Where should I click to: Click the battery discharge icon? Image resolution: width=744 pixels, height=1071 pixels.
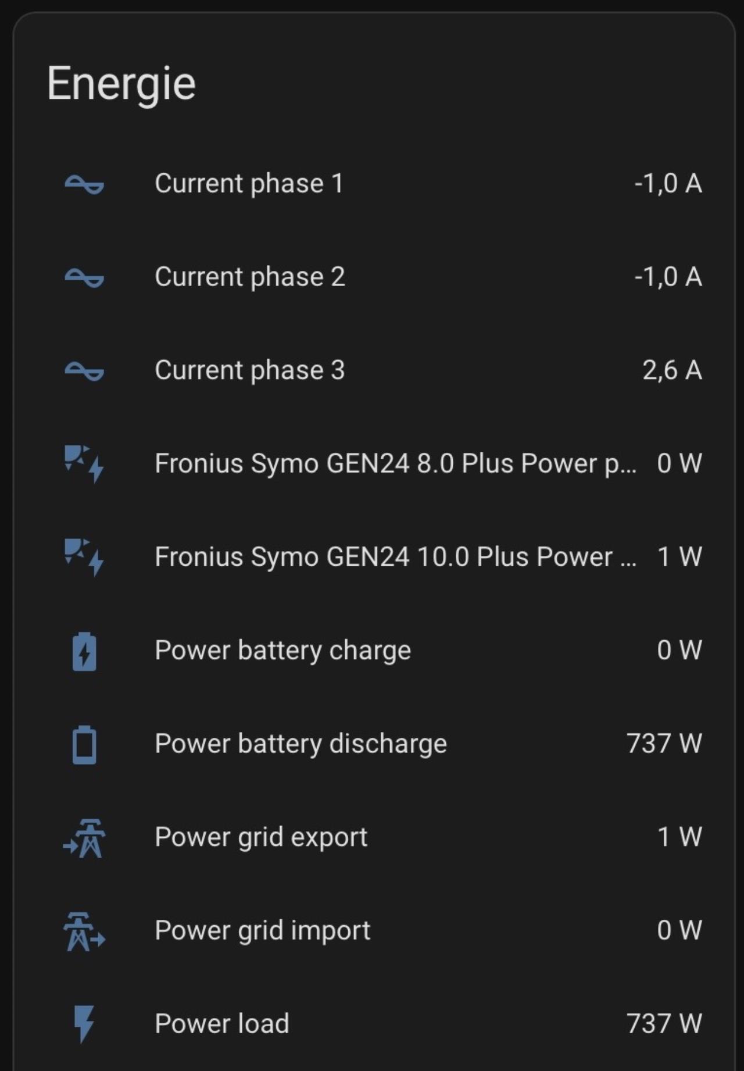point(84,744)
